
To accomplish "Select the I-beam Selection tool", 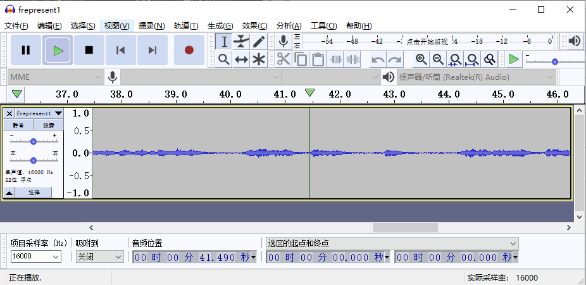I will point(224,42).
